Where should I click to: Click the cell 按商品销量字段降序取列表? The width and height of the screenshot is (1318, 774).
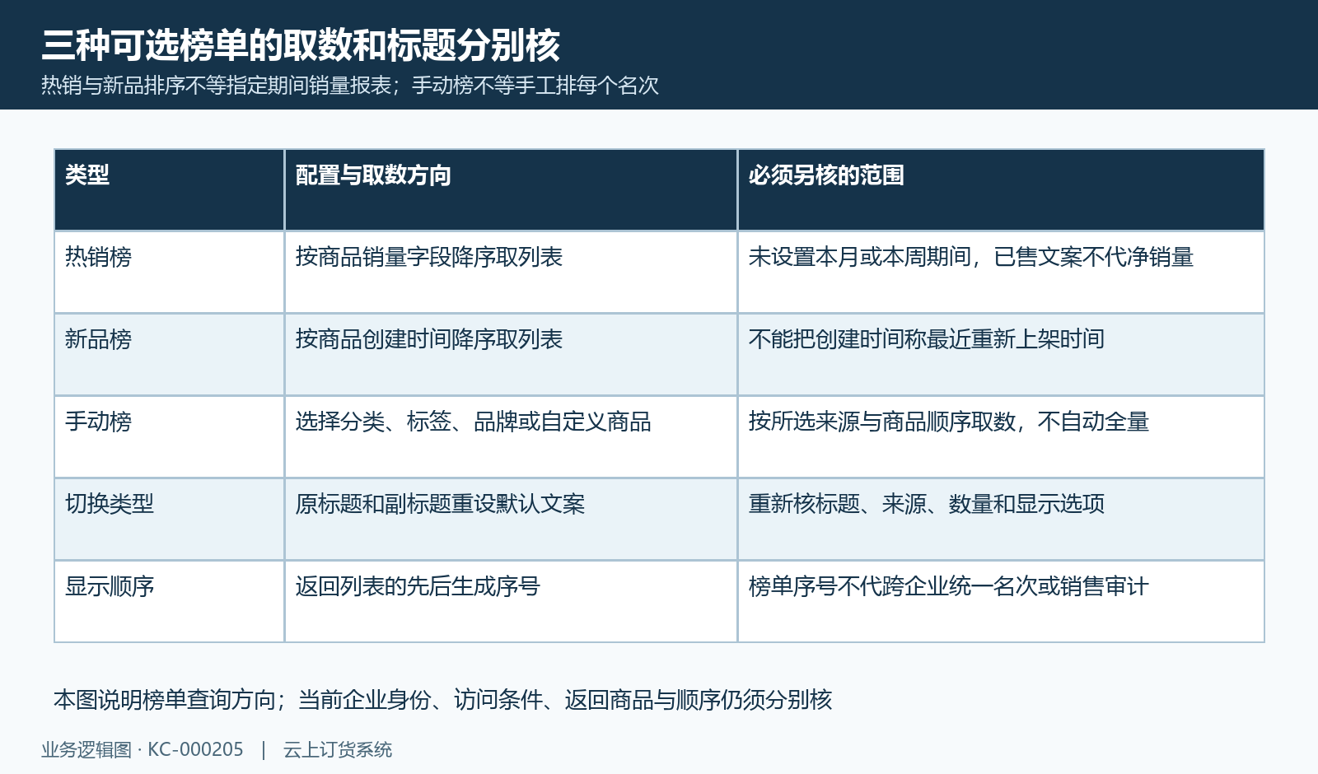pos(511,272)
